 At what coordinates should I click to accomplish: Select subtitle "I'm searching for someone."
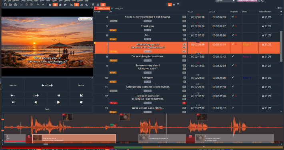coord(148,56)
